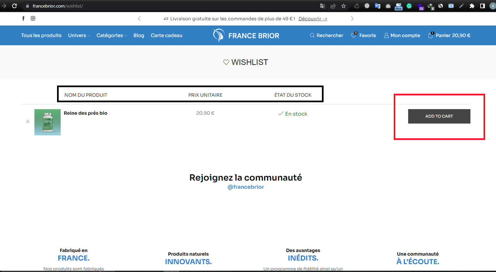Viewport: 496px width, 272px height.
Task: Show next announcement with right chevron
Action: [352, 19]
